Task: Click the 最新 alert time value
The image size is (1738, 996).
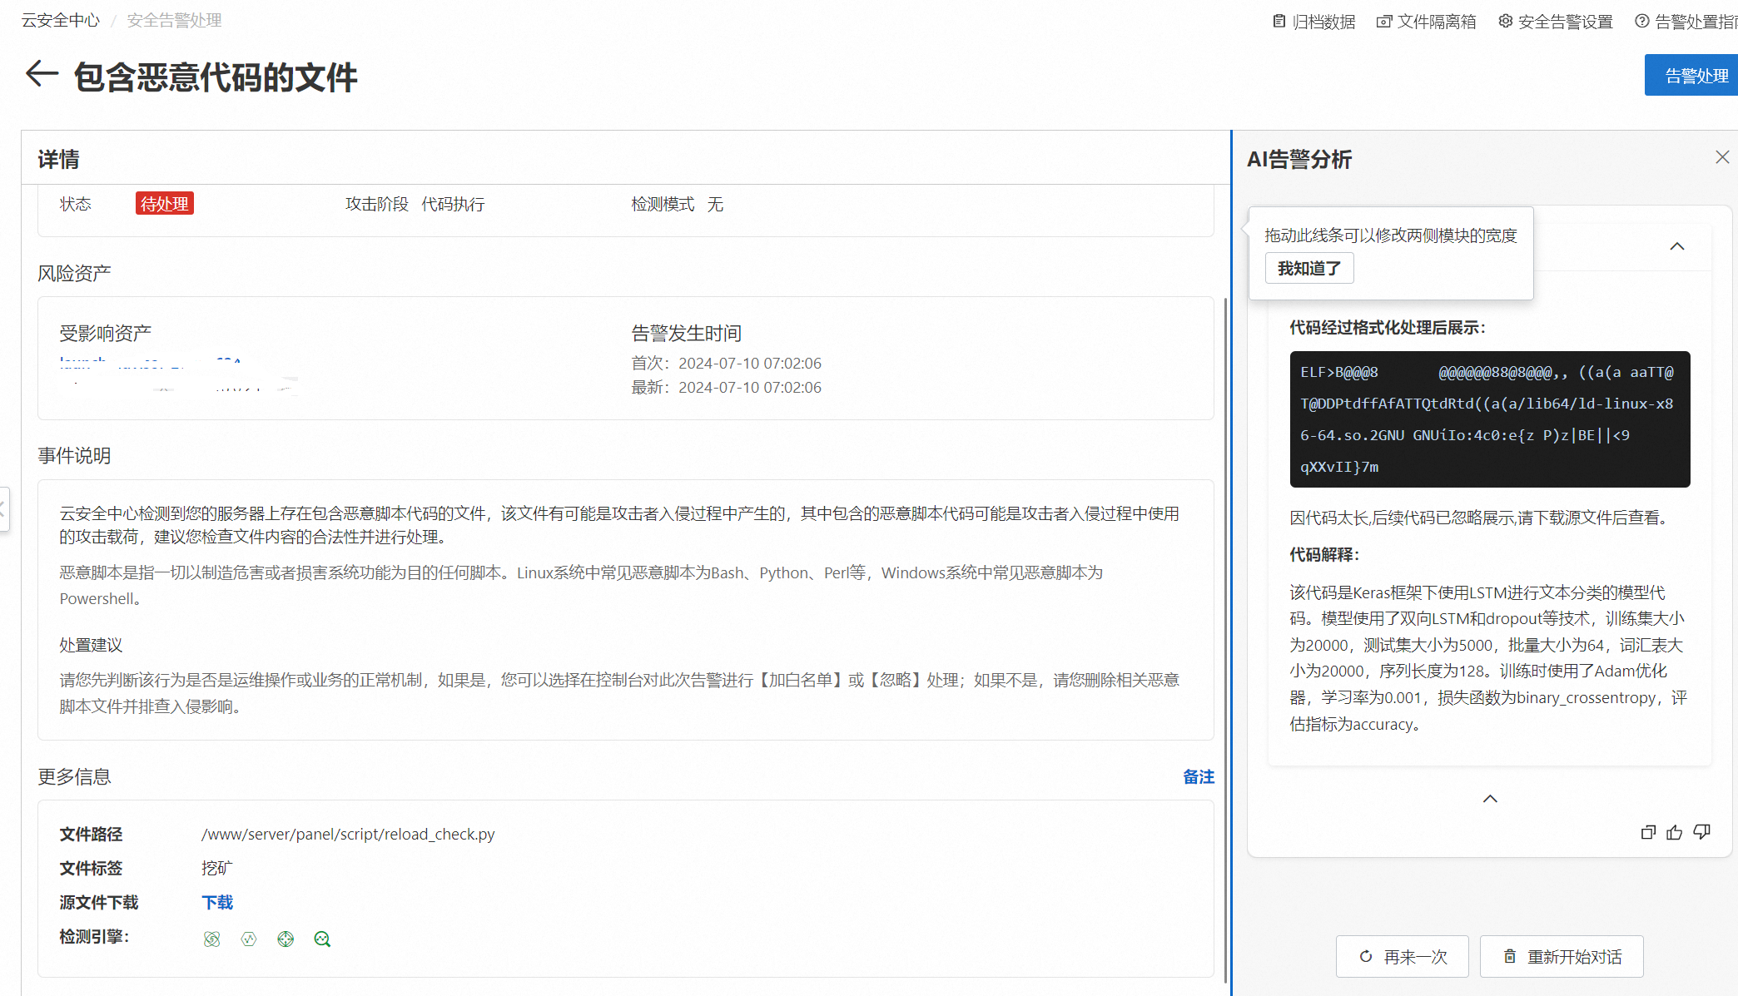Action: (x=750, y=388)
